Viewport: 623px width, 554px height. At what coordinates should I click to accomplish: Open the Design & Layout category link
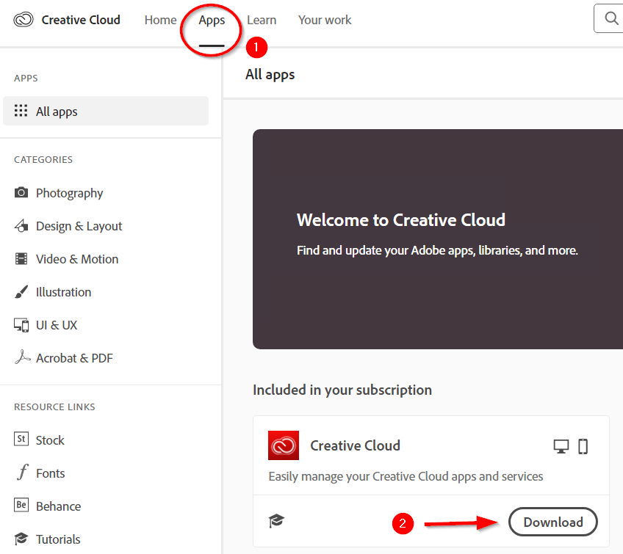79,226
